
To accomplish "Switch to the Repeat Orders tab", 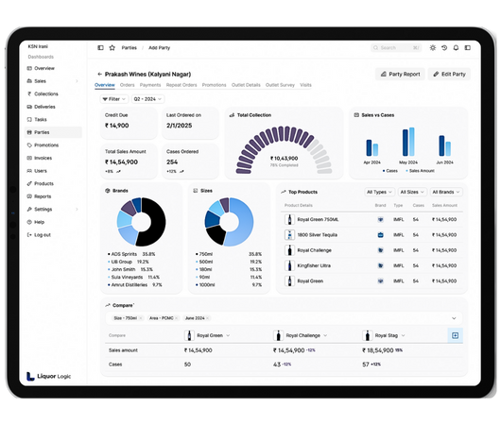I will pos(181,85).
